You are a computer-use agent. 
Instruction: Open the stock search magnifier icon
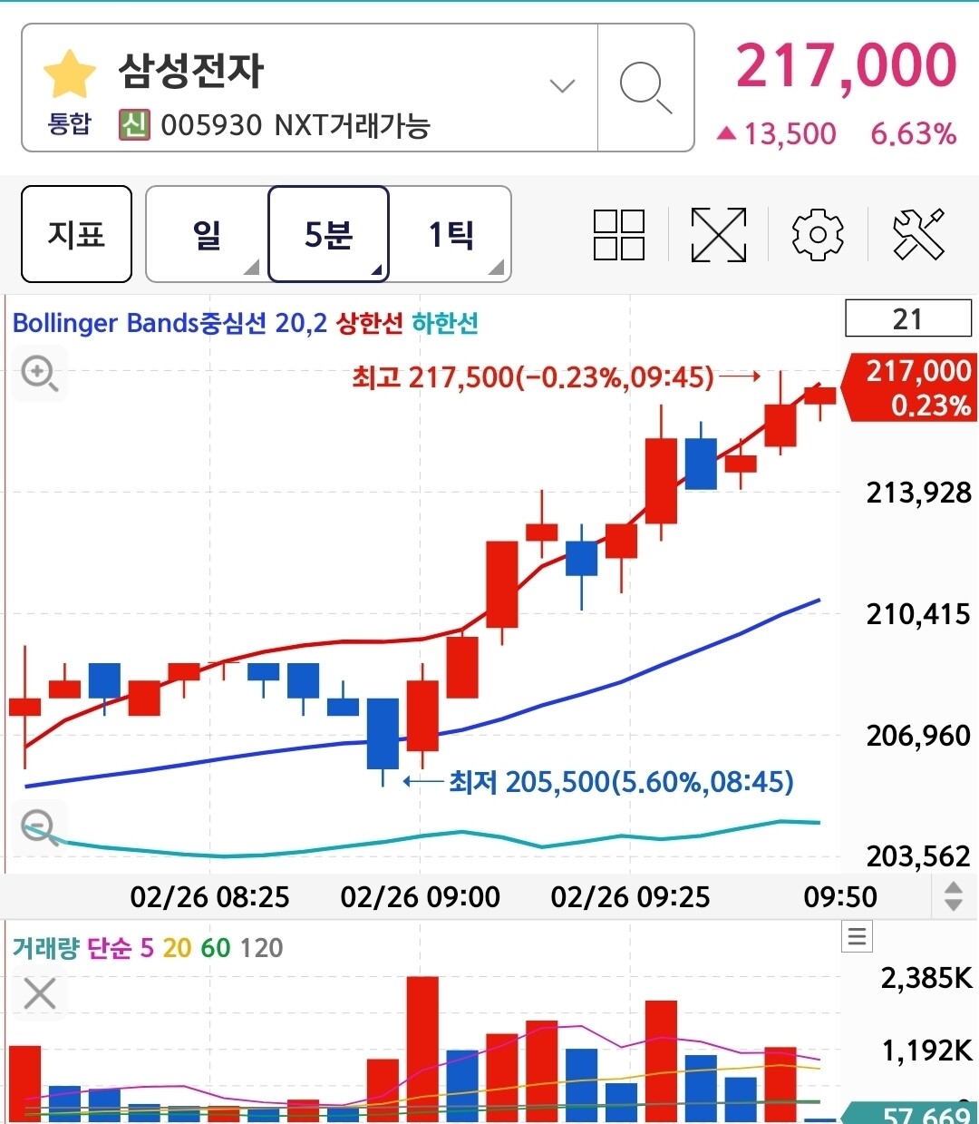[x=645, y=88]
